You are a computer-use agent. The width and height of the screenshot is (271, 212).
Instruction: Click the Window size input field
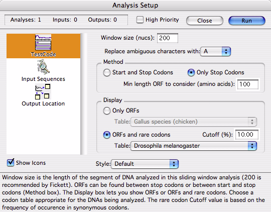168,38
